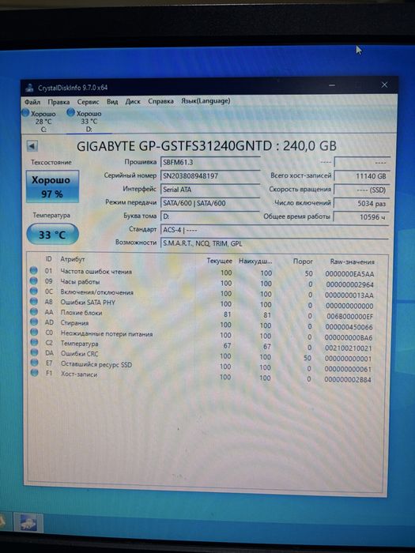This screenshot has height=553, width=415.
Task: Click the status dot for attribute C0
Action: pyautogui.click(x=34, y=333)
